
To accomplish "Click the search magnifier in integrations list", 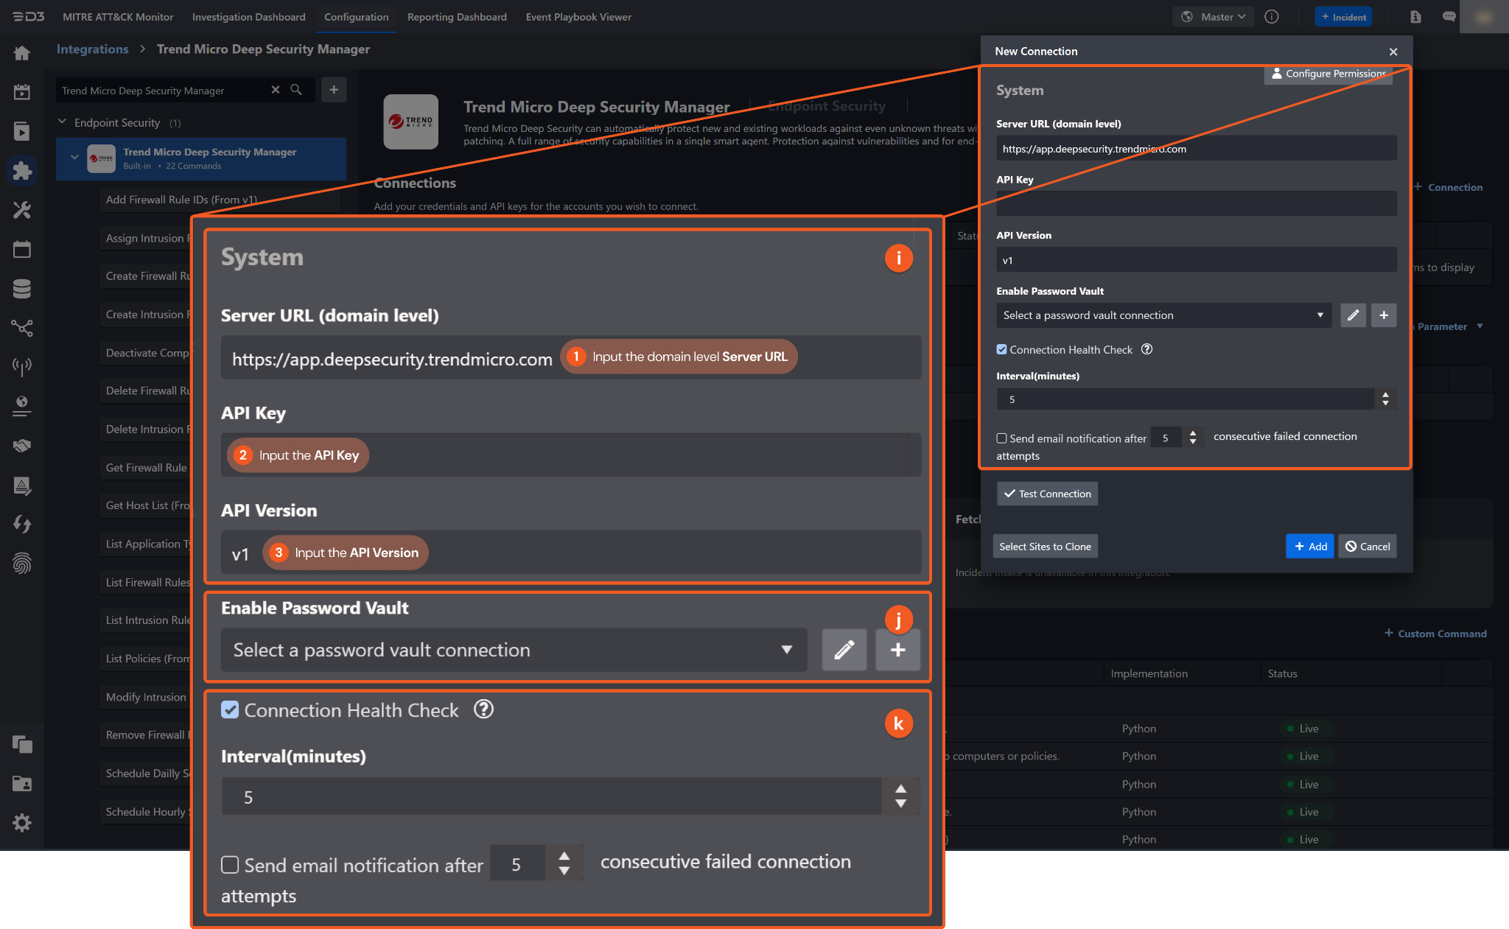I will pyautogui.click(x=296, y=90).
